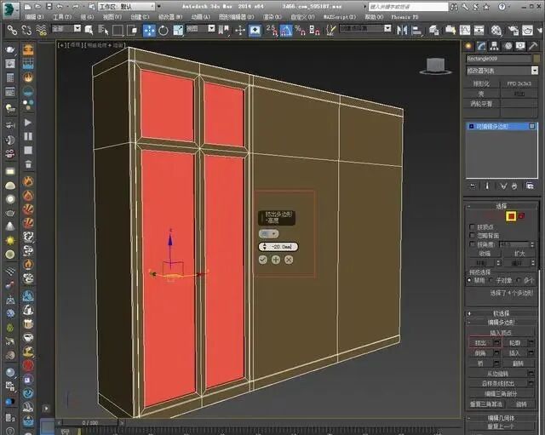
Task: Open the 工具(T) menu
Action: (x=62, y=17)
